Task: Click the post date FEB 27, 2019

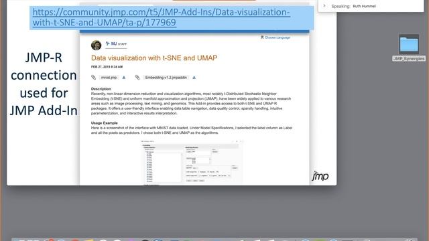Action: point(107,67)
